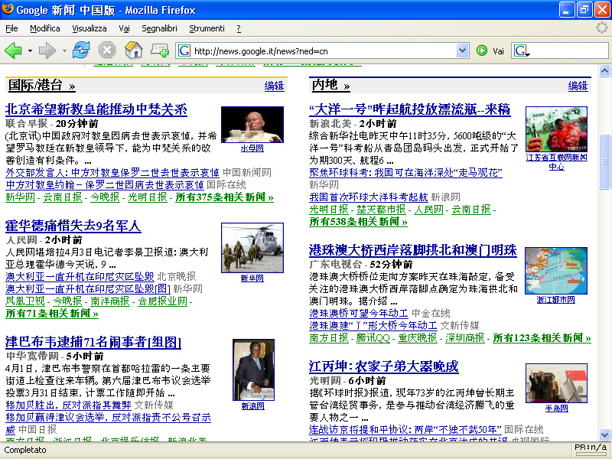Open the Strumenti menu
This screenshot has width=612, height=459.
[x=207, y=28]
